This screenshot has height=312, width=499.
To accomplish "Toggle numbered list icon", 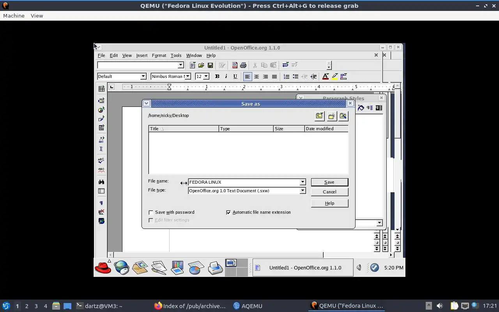I will (x=286, y=76).
